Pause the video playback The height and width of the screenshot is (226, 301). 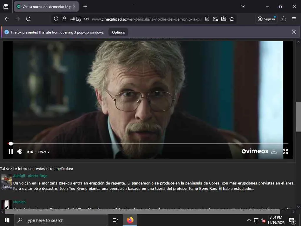11,152
